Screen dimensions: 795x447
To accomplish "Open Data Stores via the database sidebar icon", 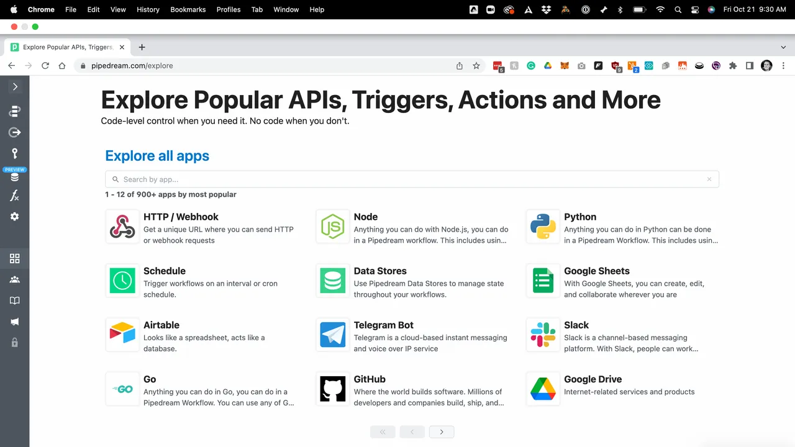I will 15,178.
